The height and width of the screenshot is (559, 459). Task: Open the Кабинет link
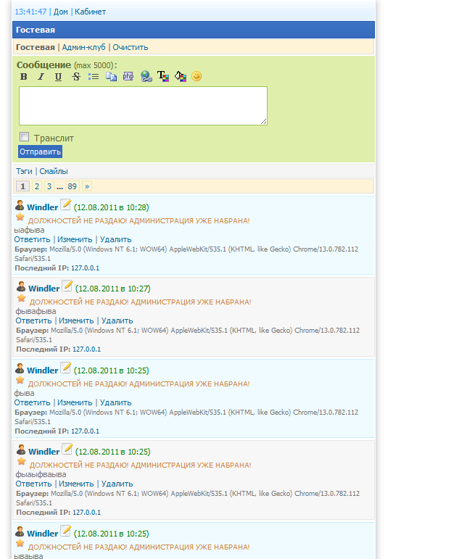coord(90,12)
